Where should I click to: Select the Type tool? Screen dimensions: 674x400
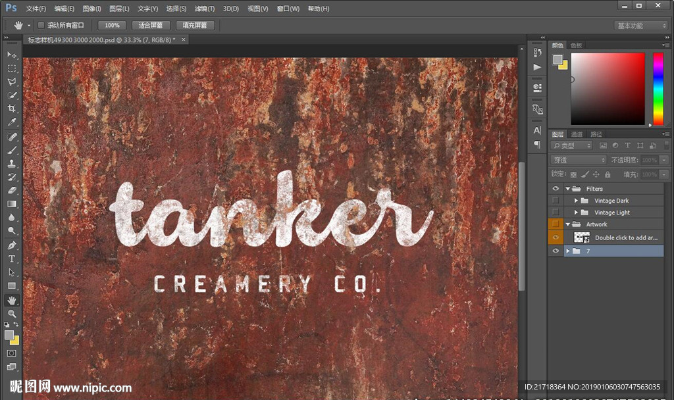point(12,259)
